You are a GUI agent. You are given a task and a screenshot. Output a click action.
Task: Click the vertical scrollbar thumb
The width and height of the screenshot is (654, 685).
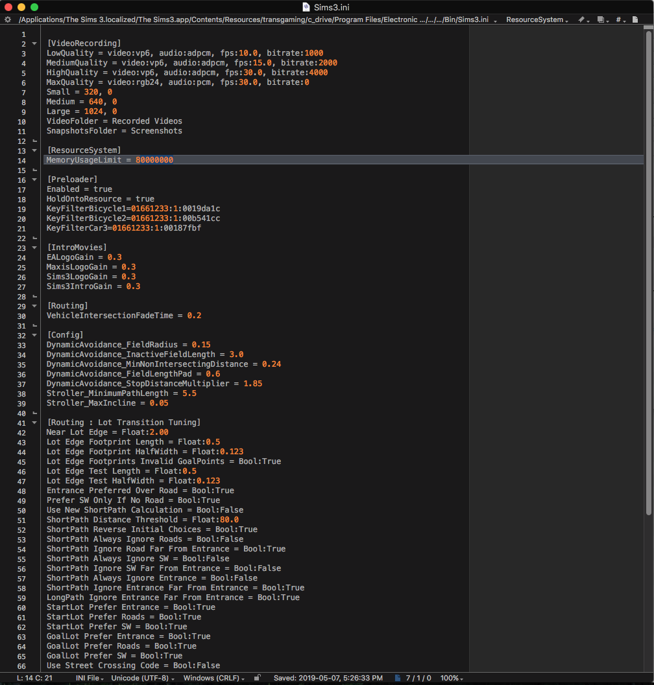point(648,273)
